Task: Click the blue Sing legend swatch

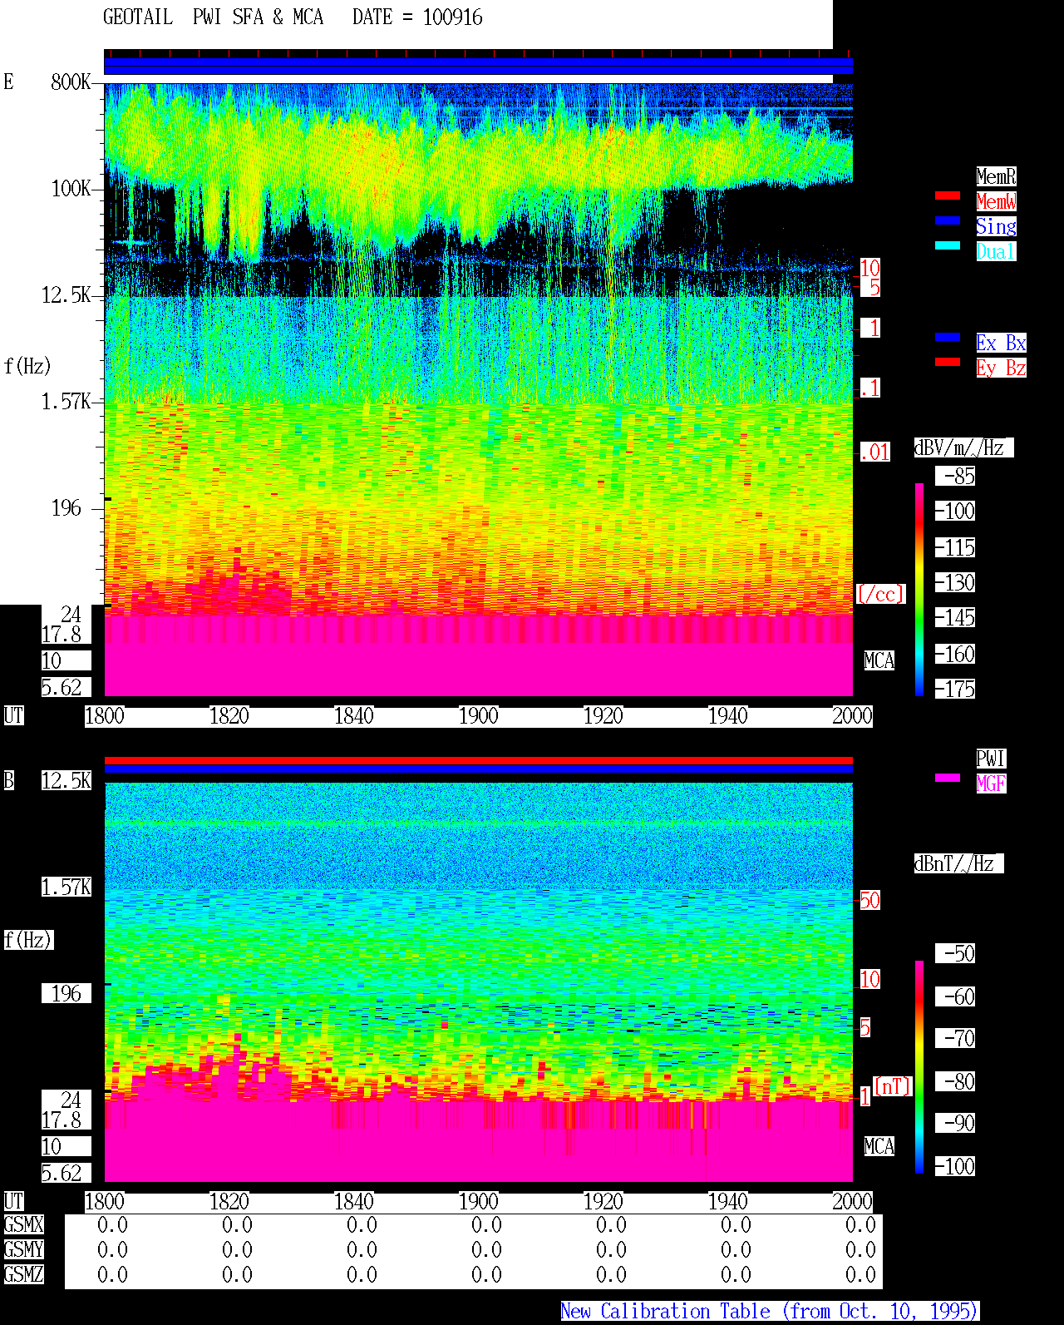Action: [948, 220]
